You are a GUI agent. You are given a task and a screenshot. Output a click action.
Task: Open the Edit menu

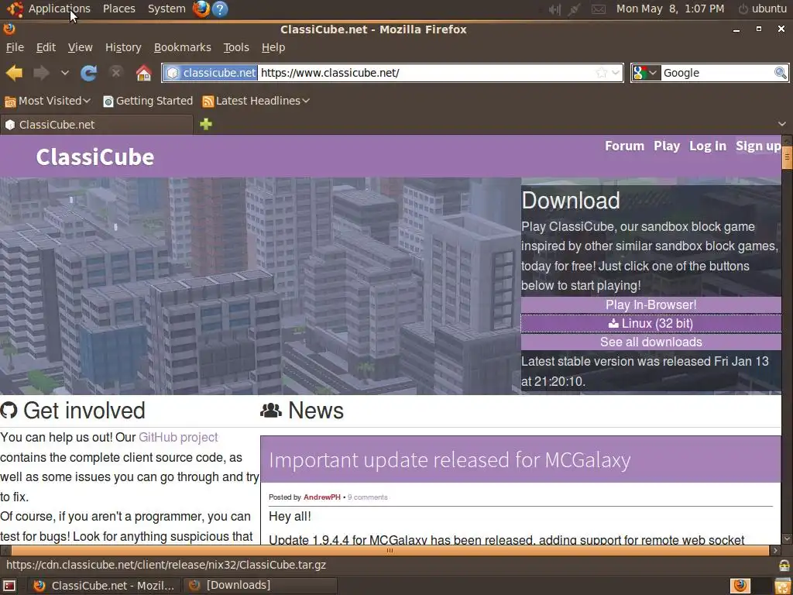point(46,47)
